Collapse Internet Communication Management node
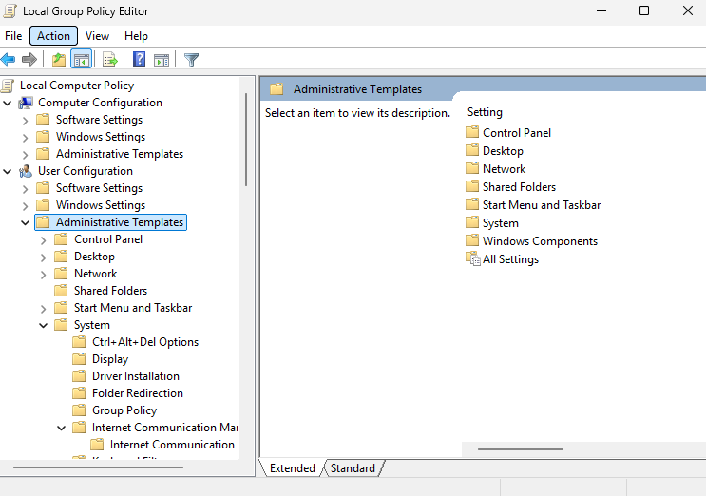Image resolution: width=706 pixels, height=496 pixels. pos(61,428)
